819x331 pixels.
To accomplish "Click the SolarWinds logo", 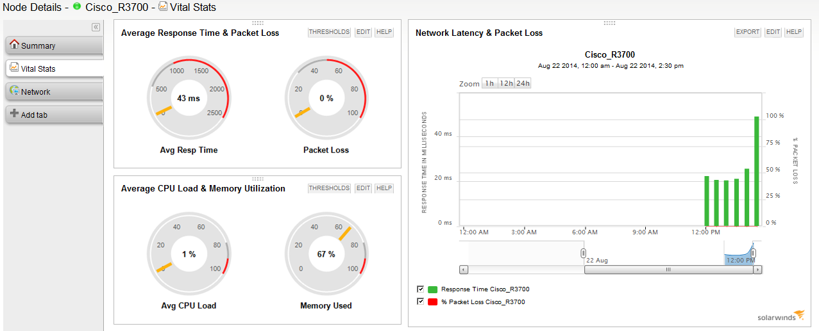I will pyautogui.click(x=781, y=316).
